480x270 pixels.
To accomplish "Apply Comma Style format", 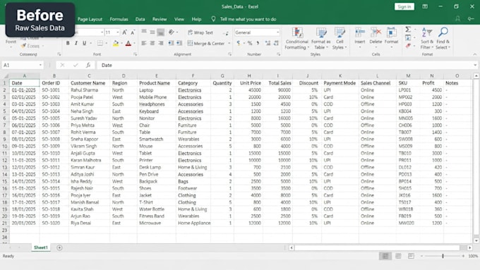I will 258,43.
